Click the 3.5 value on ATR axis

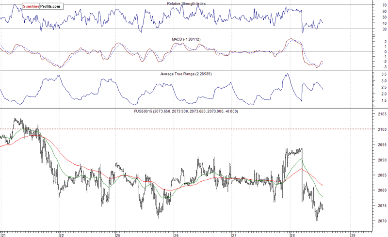383,74
